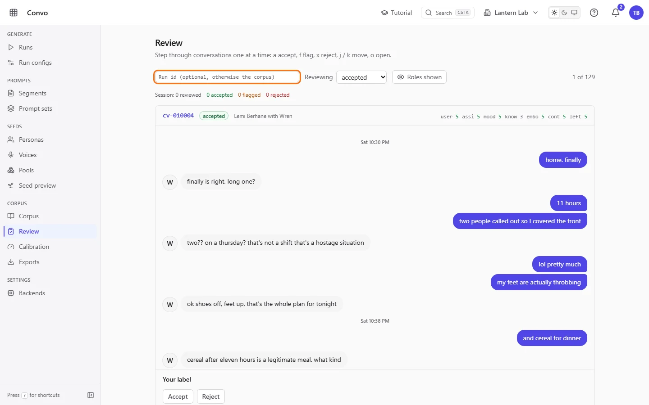This screenshot has width=649, height=405.
Task: Switch to system theme
Action: 574,13
